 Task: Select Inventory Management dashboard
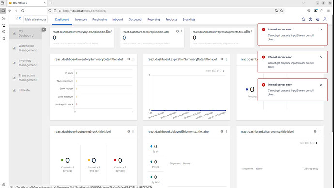point(25,63)
